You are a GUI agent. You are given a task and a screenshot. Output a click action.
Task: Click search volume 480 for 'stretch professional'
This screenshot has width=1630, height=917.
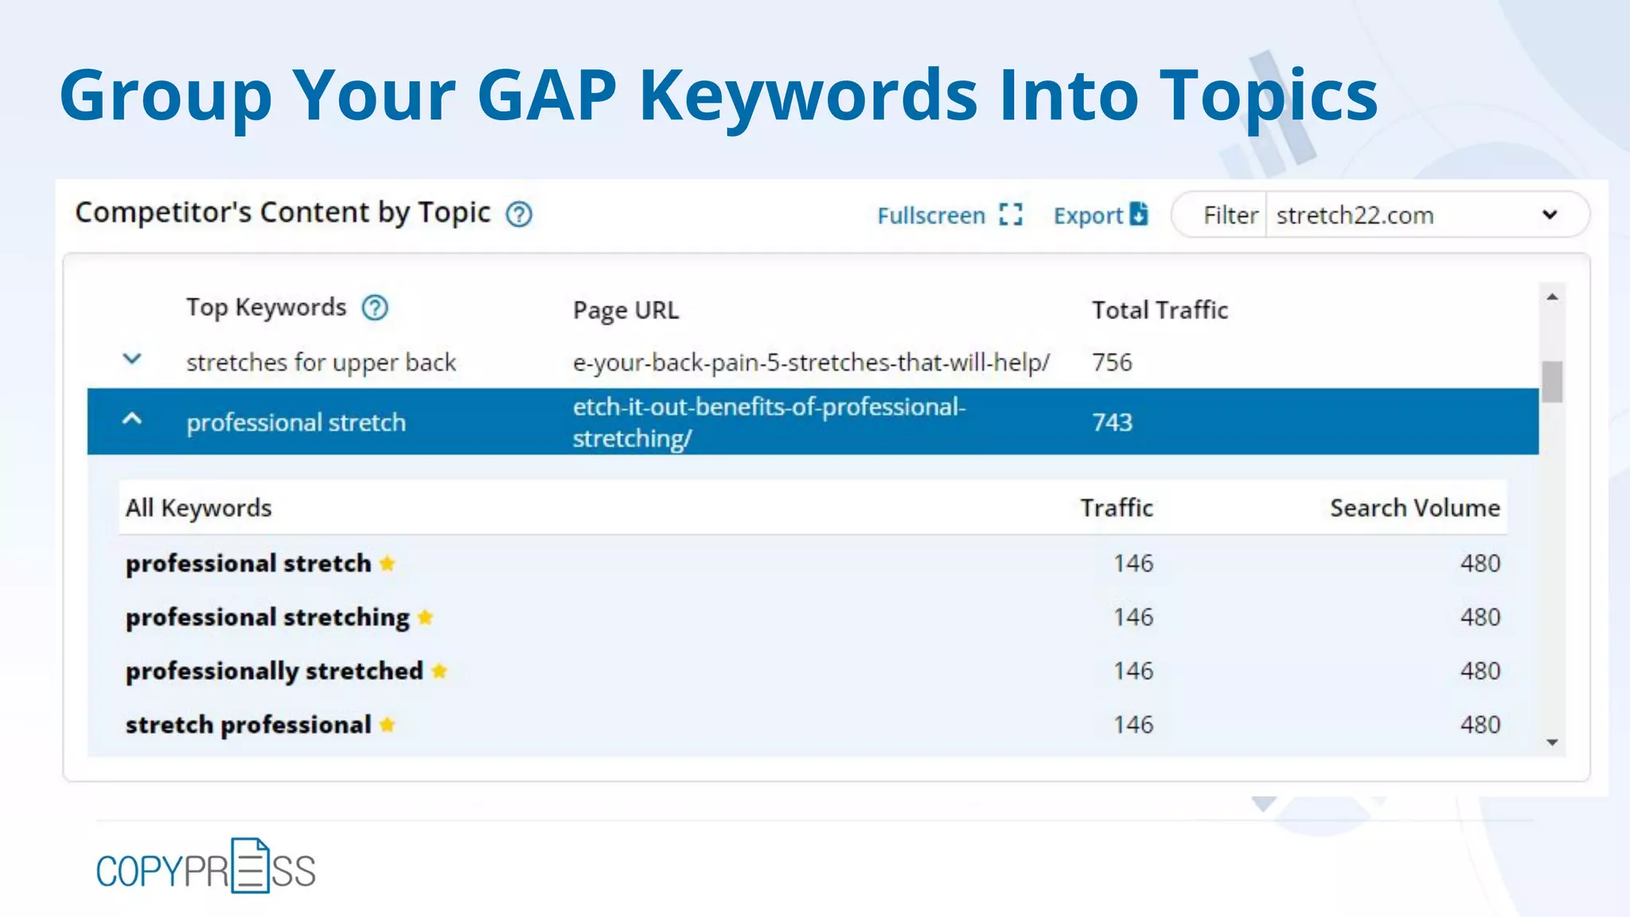click(x=1480, y=724)
